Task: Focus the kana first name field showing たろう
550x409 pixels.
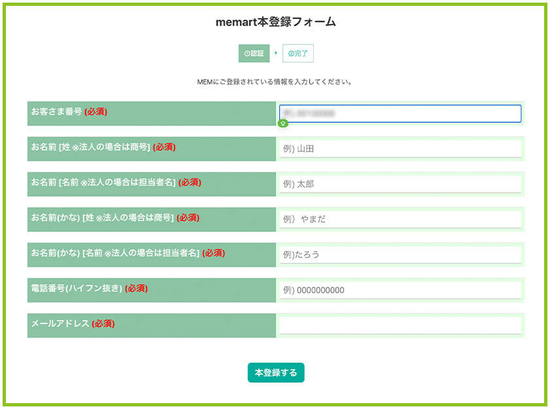Action: 400,255
